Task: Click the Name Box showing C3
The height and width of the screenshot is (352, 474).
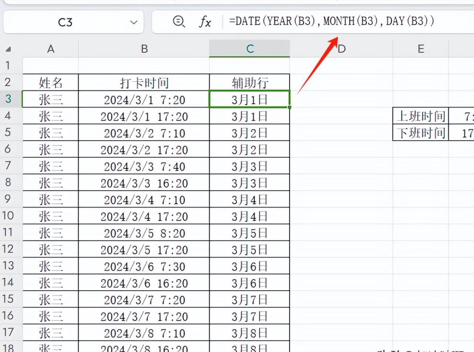Action: pos(73,22)
